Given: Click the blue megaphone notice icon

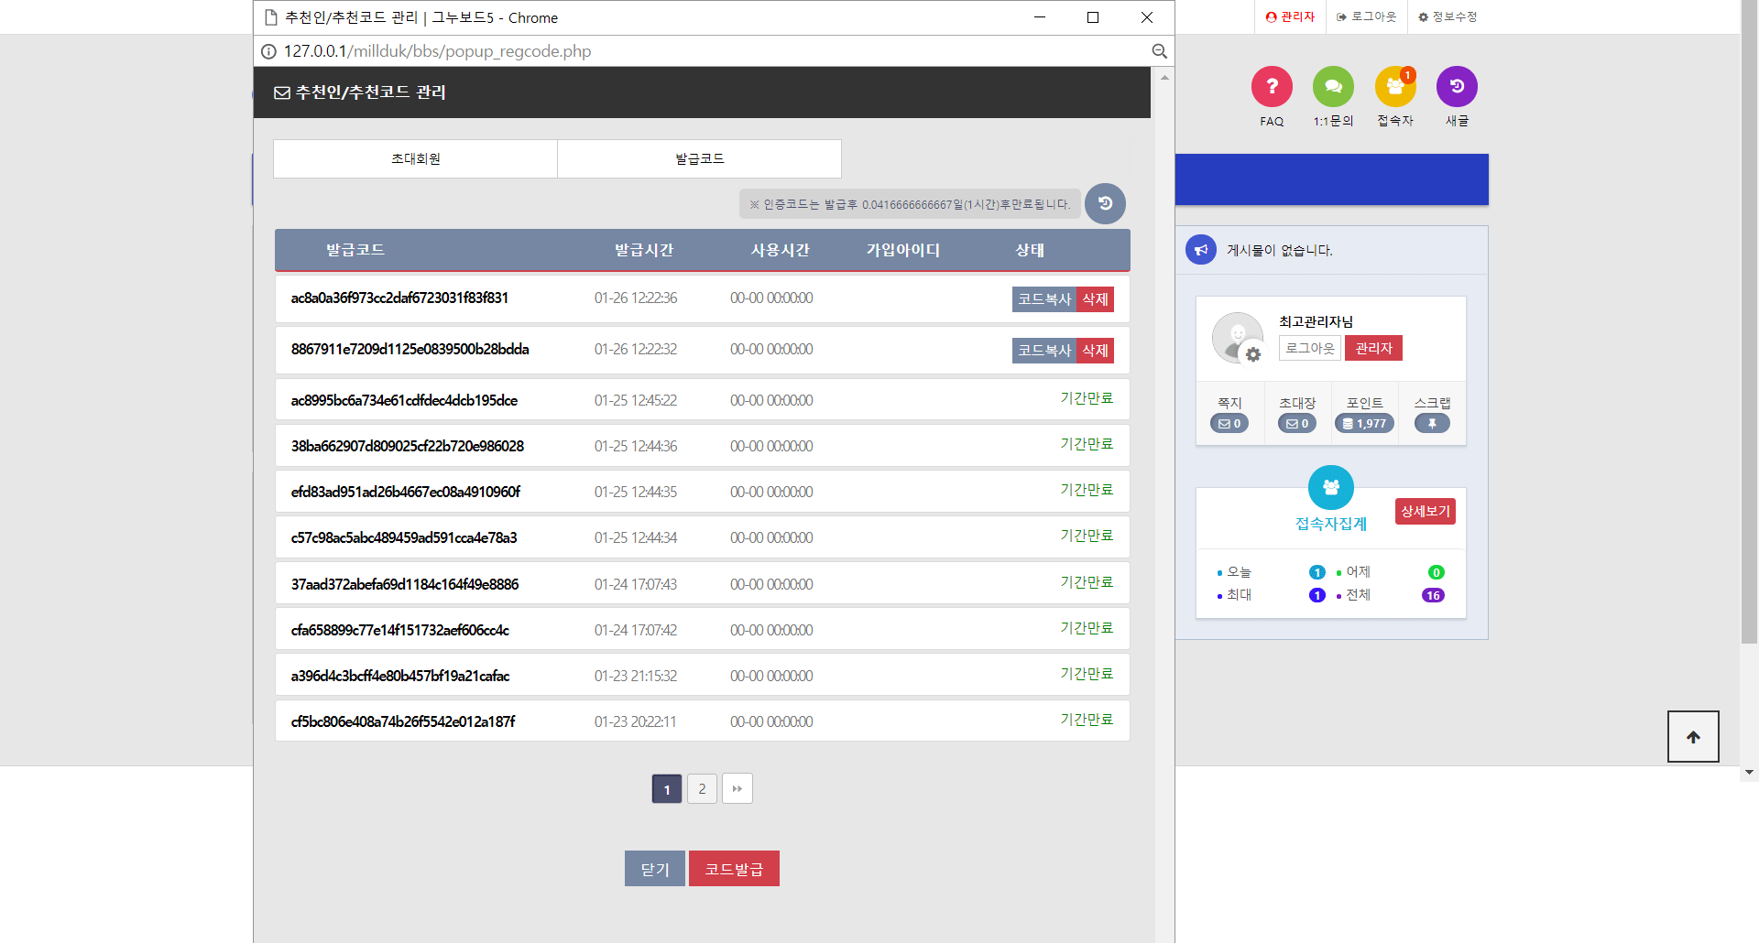Looking at the screenshot, I should [x=1200, y=250].
